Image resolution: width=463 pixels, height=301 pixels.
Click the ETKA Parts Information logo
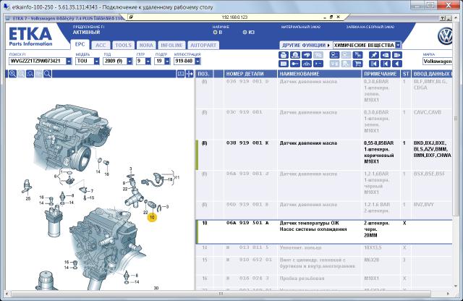coord(30,37)
